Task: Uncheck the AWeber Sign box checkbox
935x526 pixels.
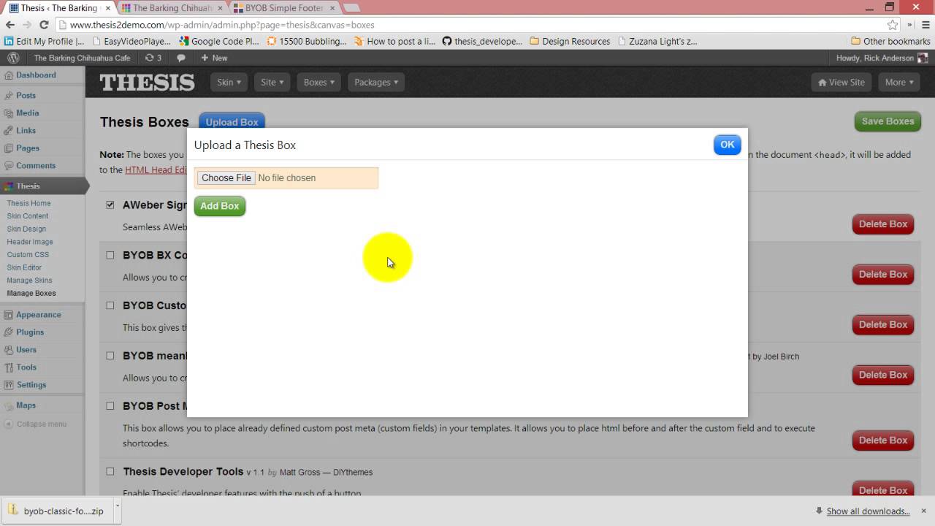Action: click(x=110, y=205)
